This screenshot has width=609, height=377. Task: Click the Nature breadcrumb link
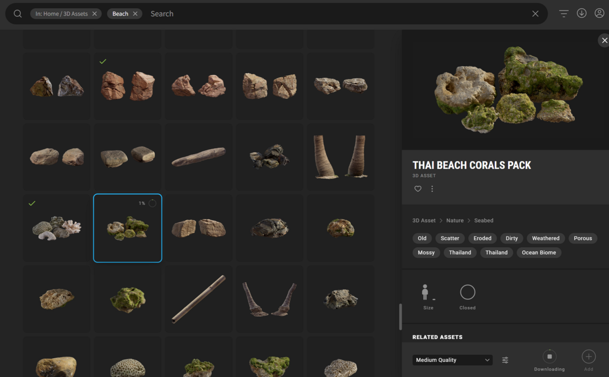(x=455, y=220)
